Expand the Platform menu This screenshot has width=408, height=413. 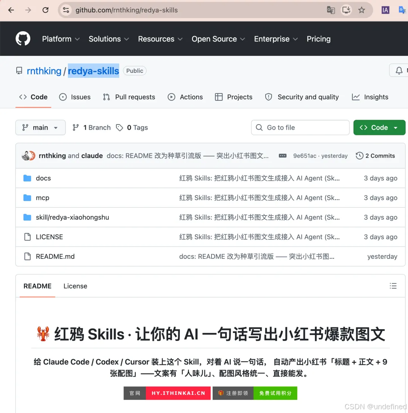(61, 39)
